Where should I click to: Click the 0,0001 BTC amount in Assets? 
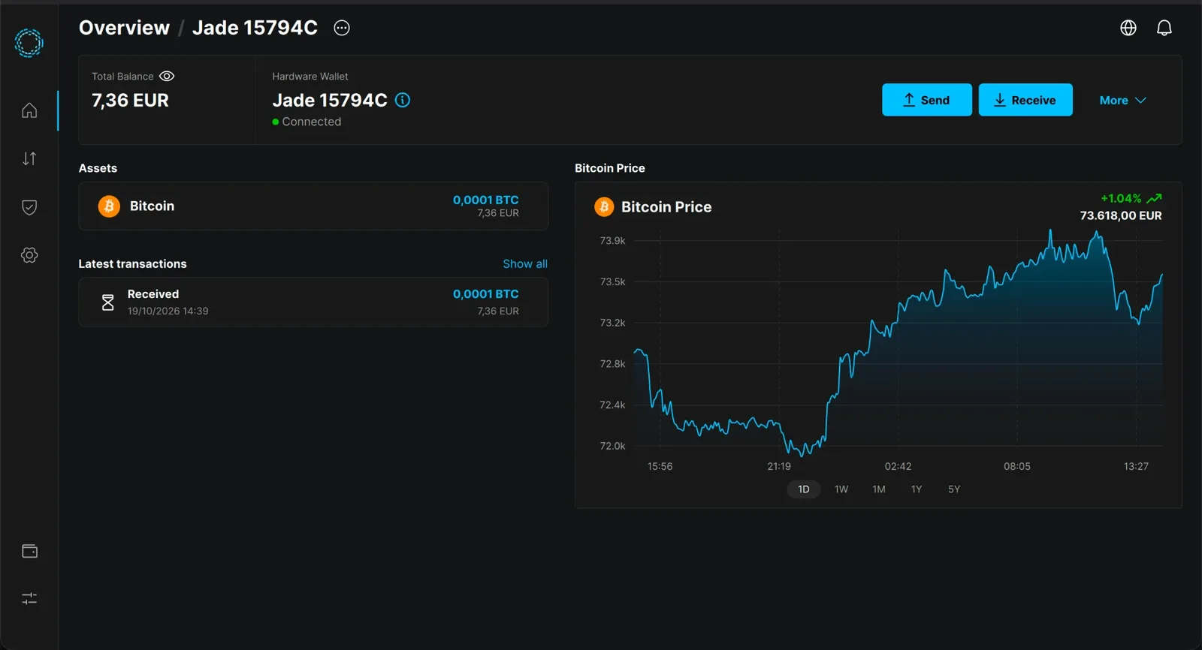pyautogui.click(x=486, y=200)
